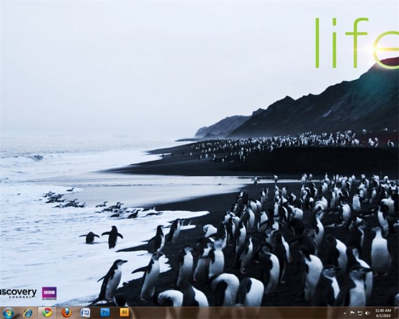Click the network status tray icon
The height and width of the screenshot is (319, 399).
click(x=359, y=313)
